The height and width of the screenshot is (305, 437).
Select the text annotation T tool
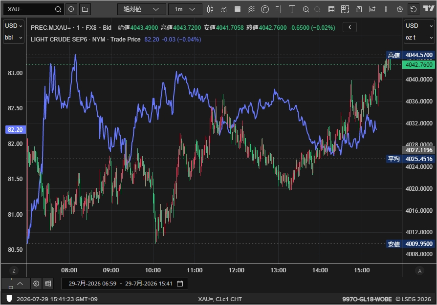click(292, 9)
